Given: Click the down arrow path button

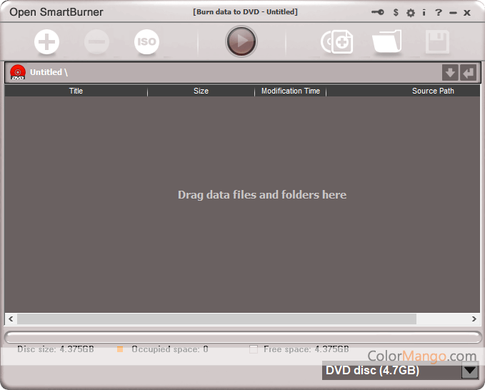Looking at the screenshot, I should coord(450,73).
